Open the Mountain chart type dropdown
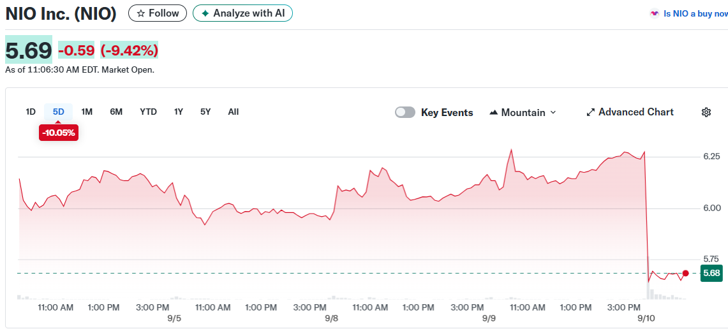The image size is (728, 329). pos(523,112)
